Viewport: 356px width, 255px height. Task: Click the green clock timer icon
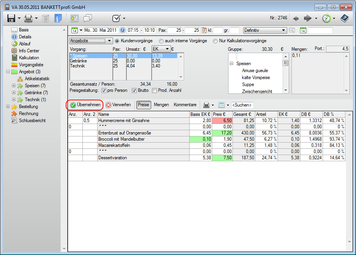326,18
